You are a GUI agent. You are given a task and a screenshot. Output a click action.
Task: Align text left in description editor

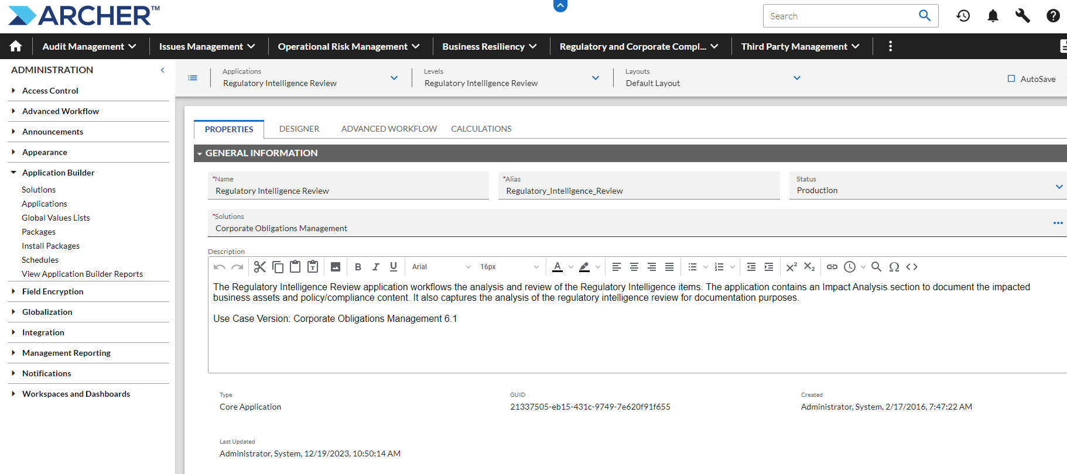coord(617,267)
